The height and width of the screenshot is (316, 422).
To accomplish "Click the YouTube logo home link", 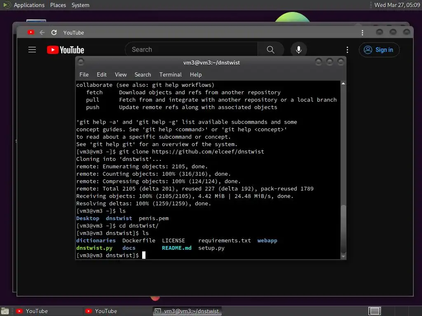I will [x=66, y=50].
